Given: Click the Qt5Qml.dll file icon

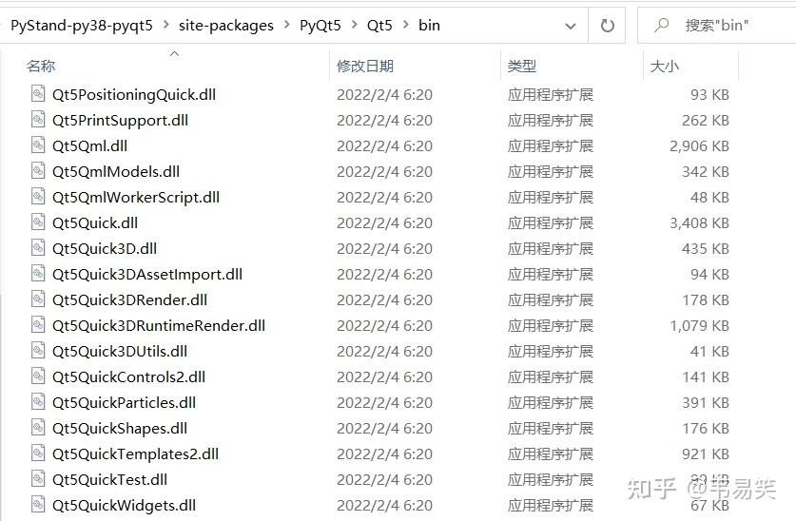Looking at the screenshot, I should (38, 145).
